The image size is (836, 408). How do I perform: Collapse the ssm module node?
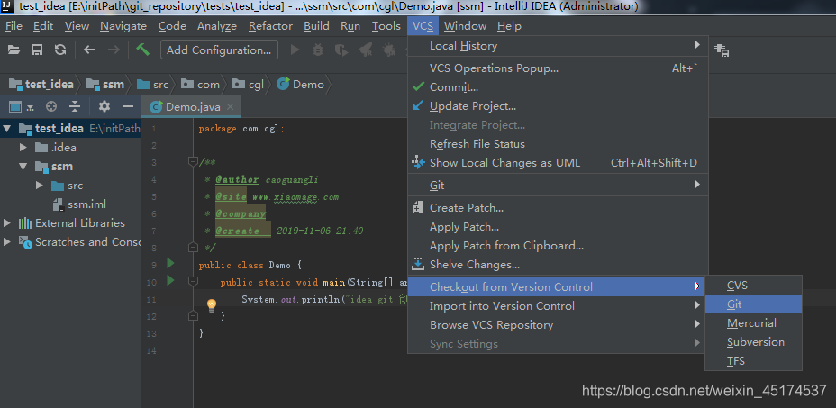[x=23, y=167]
